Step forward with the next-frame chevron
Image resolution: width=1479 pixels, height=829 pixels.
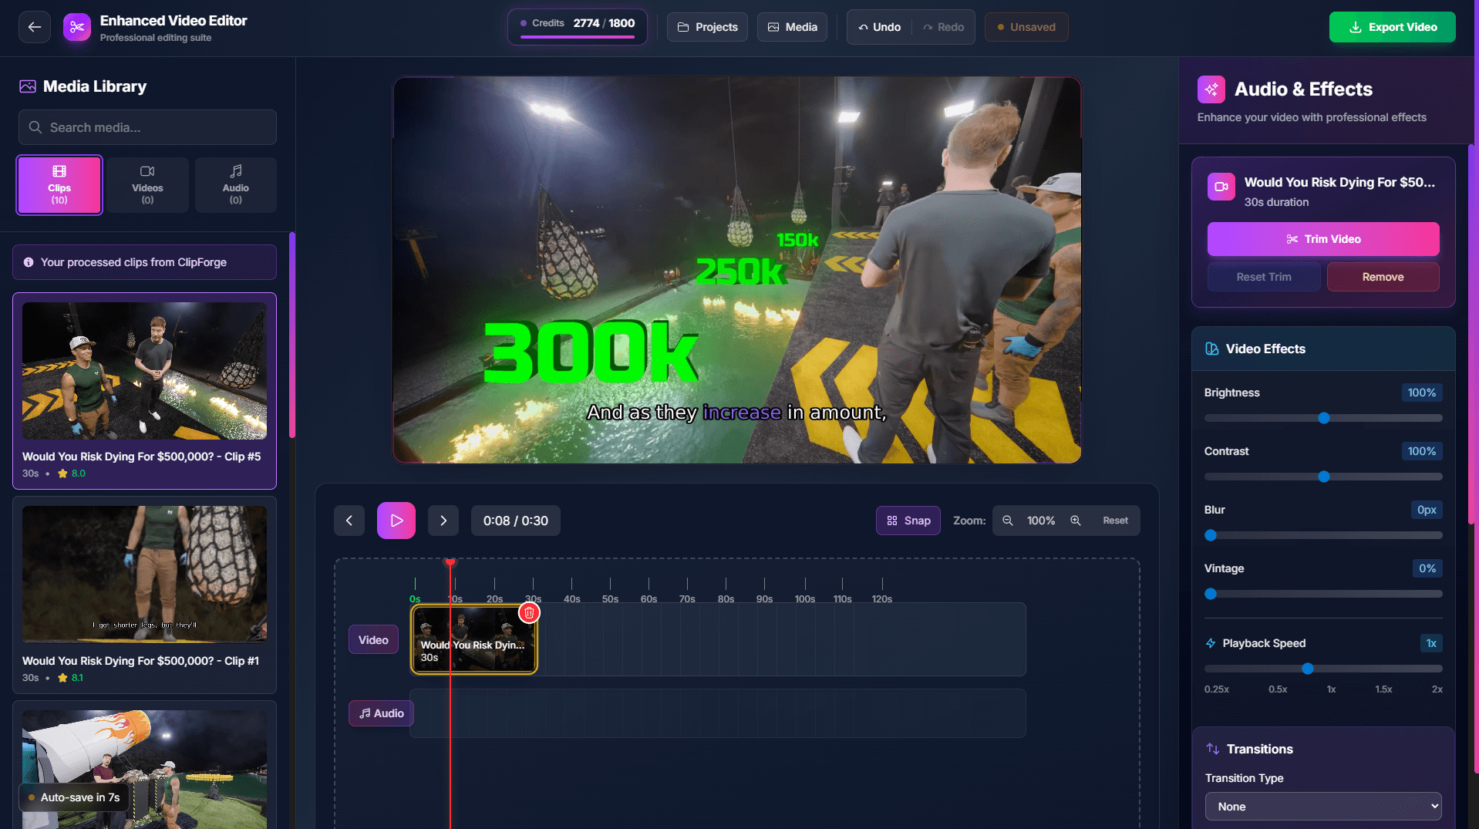click(443, 520)
